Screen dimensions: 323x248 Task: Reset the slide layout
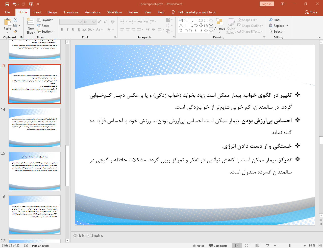tap(43, 26)
